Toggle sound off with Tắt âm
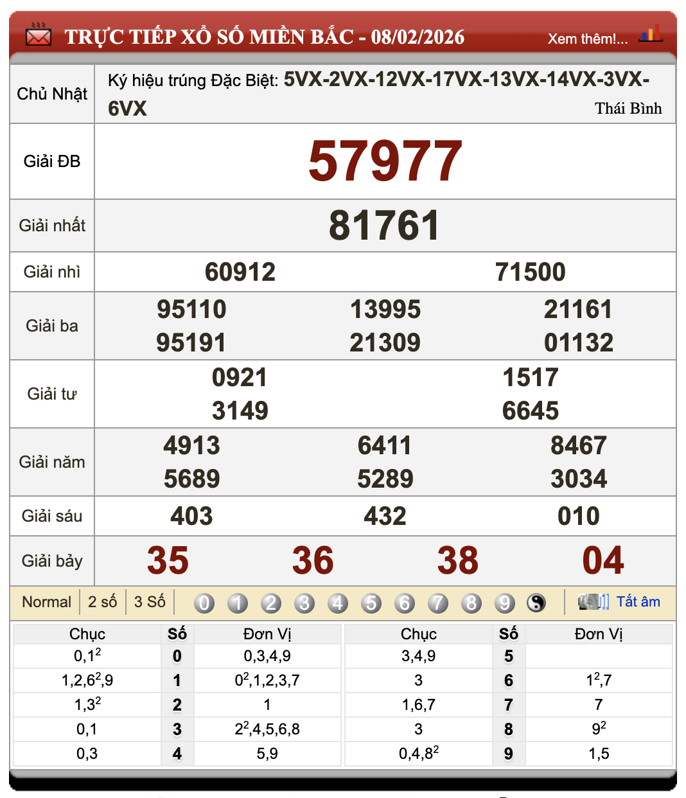This screenshot has width=686, height=798. coord(638,602)
